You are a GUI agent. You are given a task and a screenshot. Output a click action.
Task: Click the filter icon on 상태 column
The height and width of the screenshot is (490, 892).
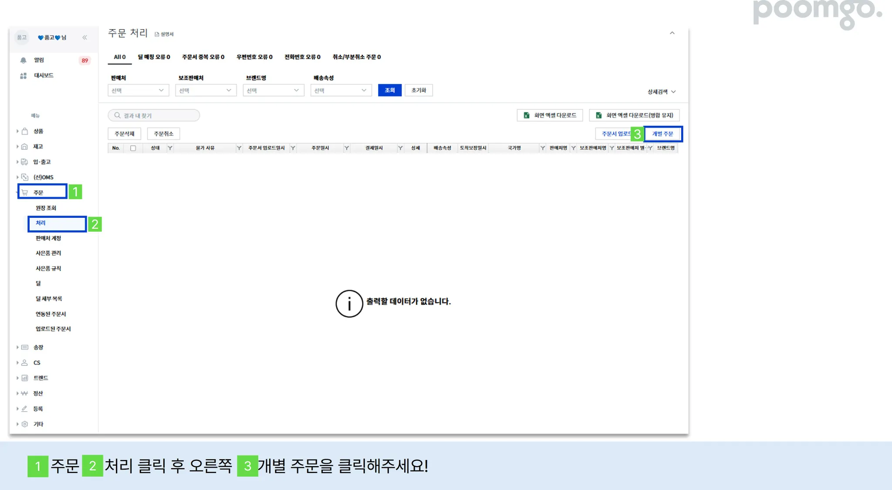(170, 148)
